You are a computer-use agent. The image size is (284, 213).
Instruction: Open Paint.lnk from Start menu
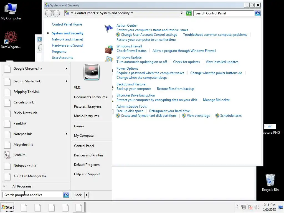(x=20, y=123)
